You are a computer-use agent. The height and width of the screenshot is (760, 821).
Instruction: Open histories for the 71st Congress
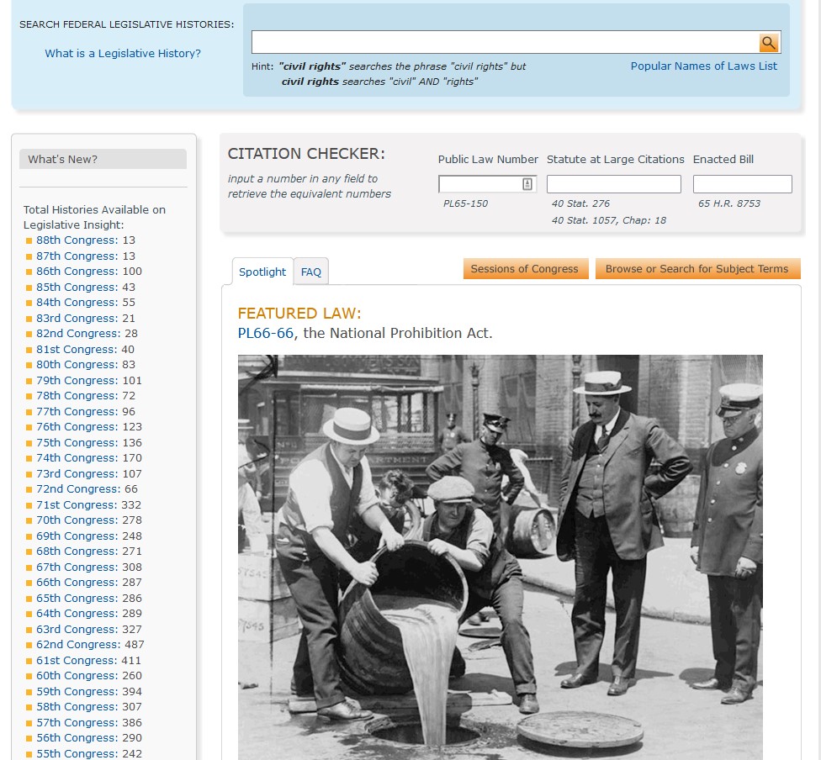pyautogui.click(x=77, y=504)
